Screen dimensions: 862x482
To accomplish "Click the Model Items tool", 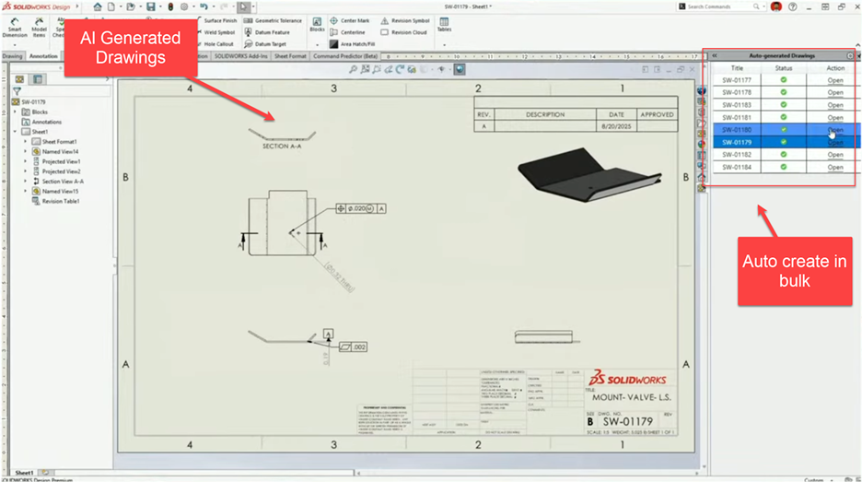I will point(39,27).
